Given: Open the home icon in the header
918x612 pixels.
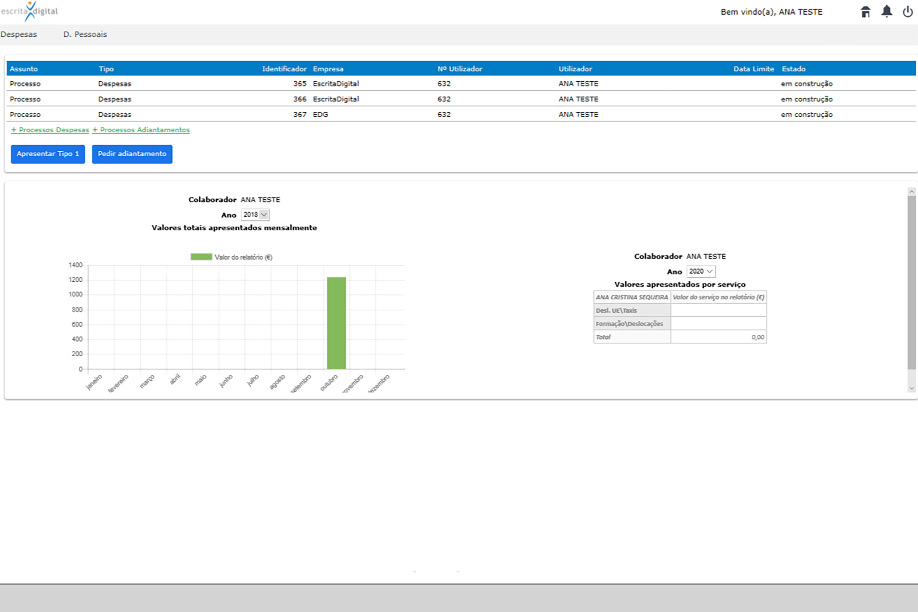Looking at the screenshot, I should coord(865,11).
